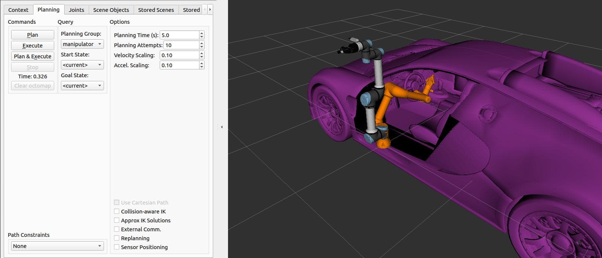Switch to the Context tab

click(x=18, y=10)
